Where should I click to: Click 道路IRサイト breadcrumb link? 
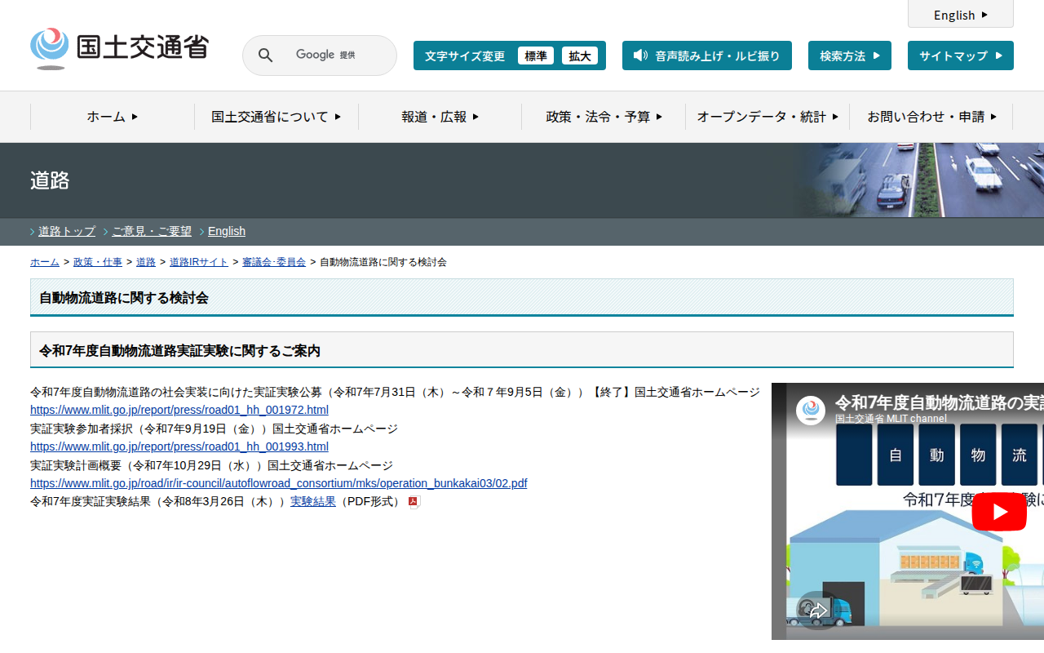[198, 262]
